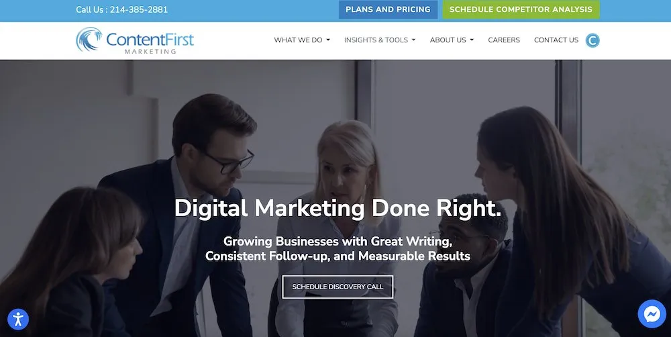
Task: Open the Contact Us menu item
Action: 556,40
